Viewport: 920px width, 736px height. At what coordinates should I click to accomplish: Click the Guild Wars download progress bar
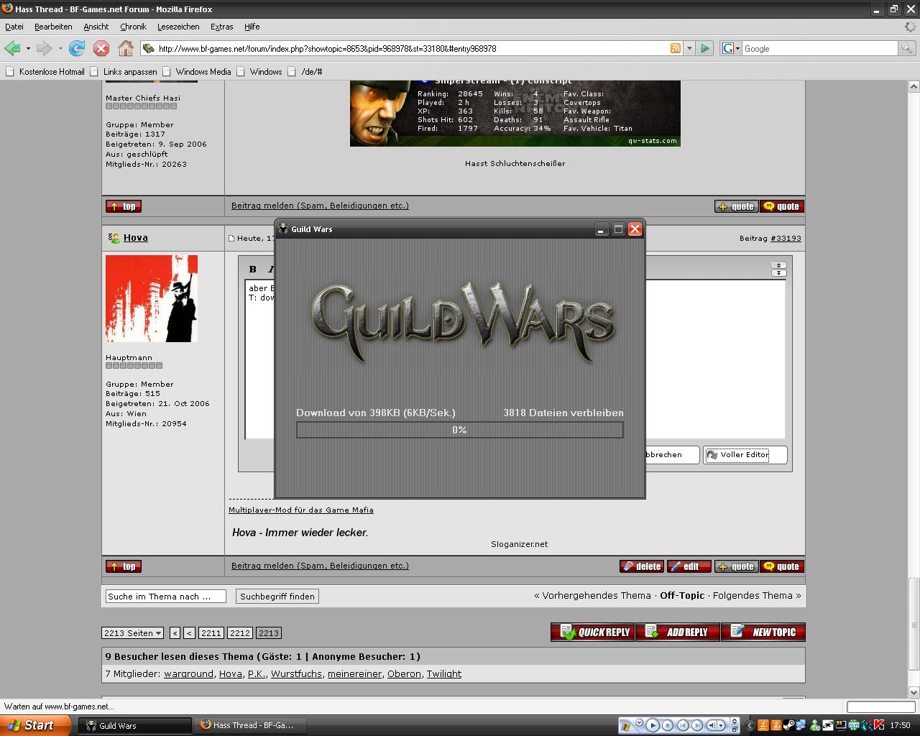point(460,430)
